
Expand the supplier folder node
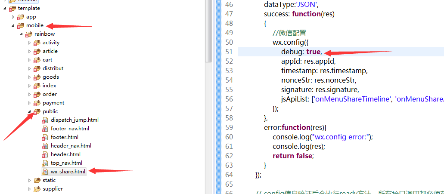point(30,189)
